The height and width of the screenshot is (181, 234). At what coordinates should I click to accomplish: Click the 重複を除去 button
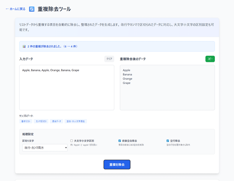pos(117,165)
